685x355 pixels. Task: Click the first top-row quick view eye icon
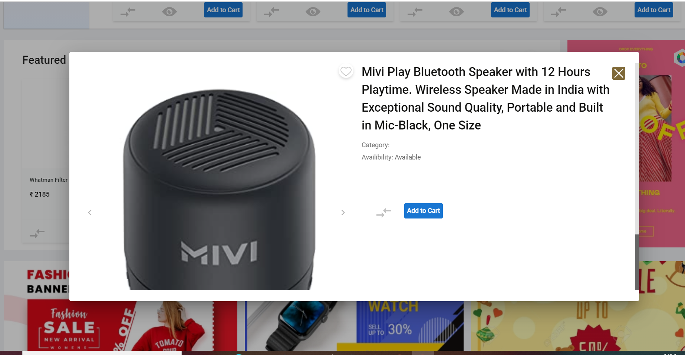169,12
